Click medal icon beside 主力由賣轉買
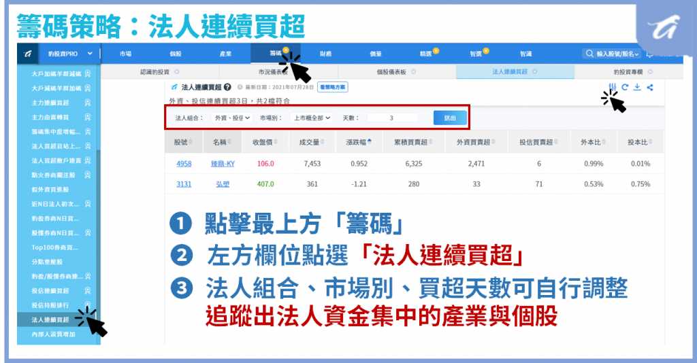The width and height of the screenshot is (697, 363). [x=88, y=117]
